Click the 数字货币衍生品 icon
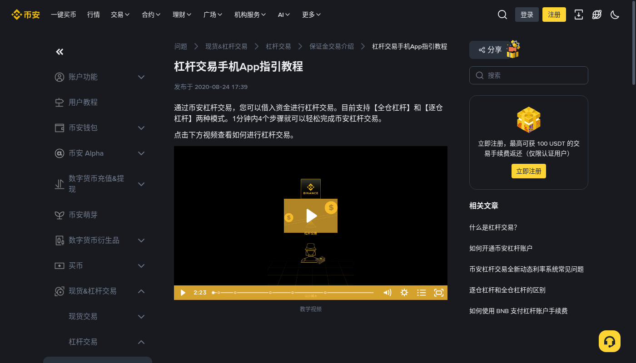This screenshot has width=636, height=363. click(60, 240)
